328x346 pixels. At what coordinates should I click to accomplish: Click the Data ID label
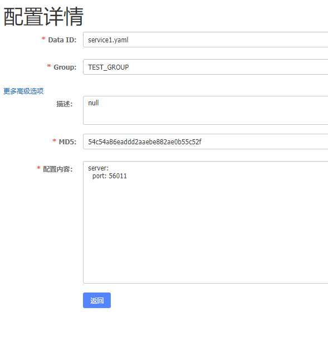62,40
